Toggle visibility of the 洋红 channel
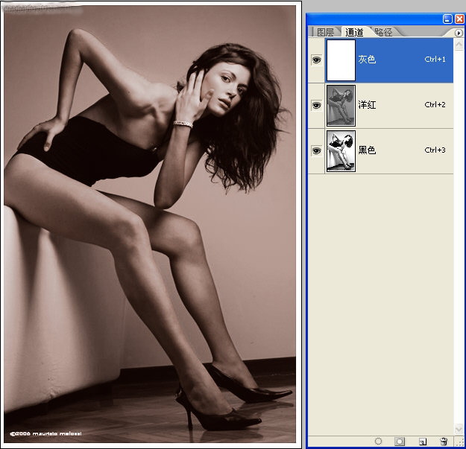 point(316,105)
